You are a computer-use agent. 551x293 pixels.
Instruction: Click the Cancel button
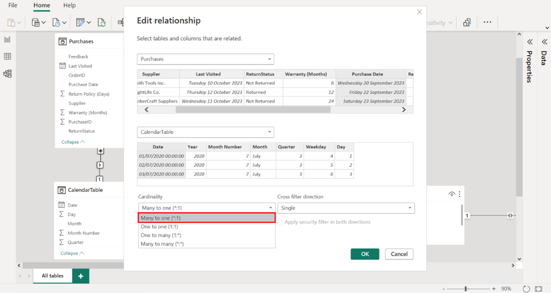point(399,254)
